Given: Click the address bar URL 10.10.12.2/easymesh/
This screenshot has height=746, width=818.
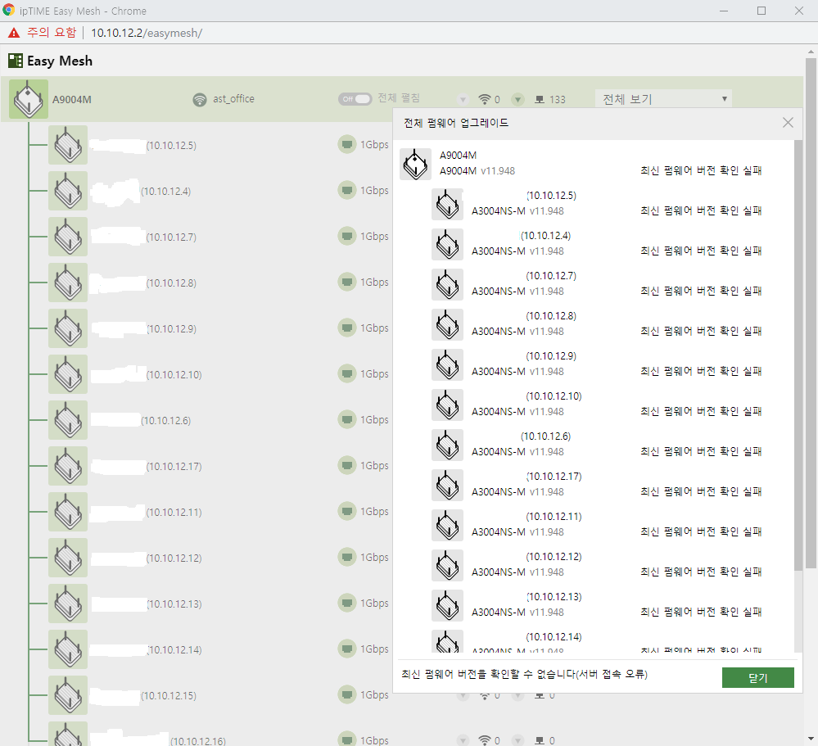Looking at the screenshot, I should click(x=147, y=33).
